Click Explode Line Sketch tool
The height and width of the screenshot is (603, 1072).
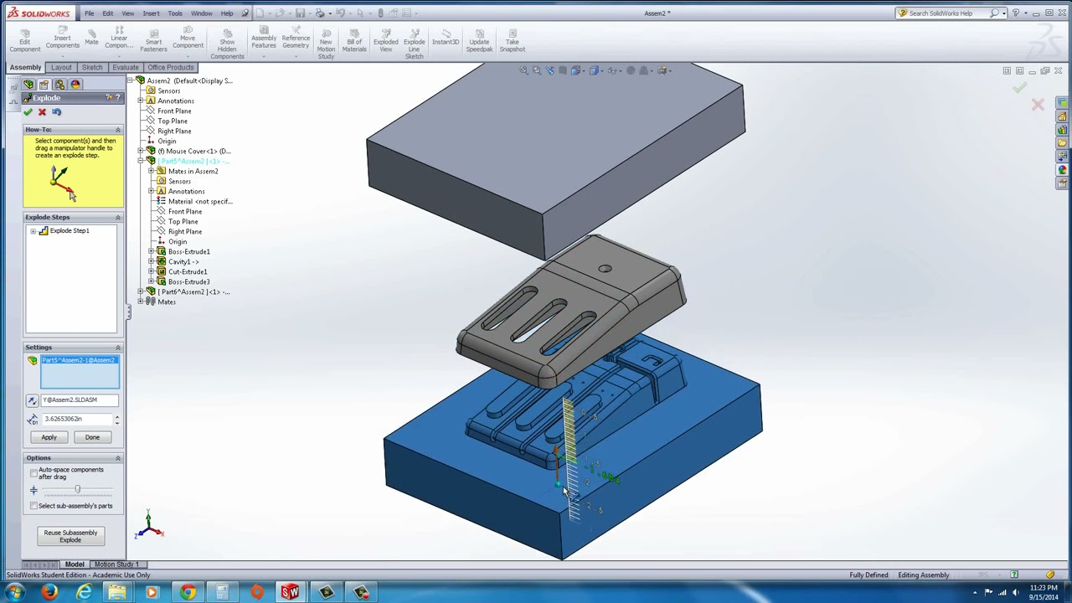click(414, 44)
